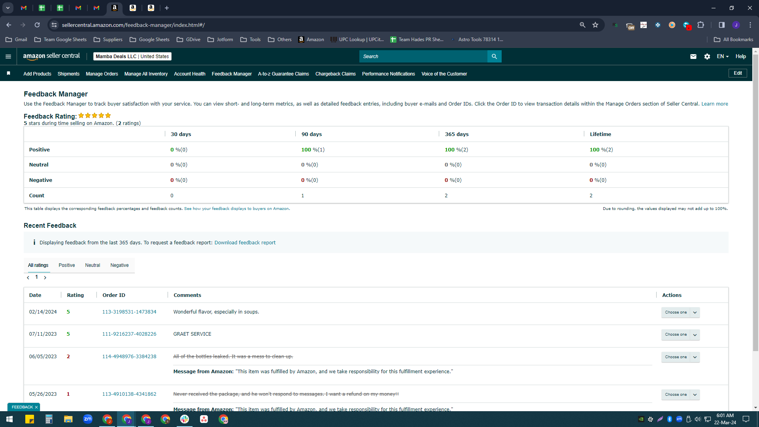Reload the page with browser refresh icon
759x427 pixels.
pyautogui.click(x=37, y=25)
